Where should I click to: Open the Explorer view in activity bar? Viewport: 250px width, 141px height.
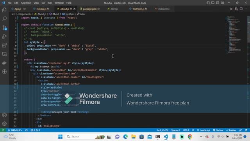pyautogui.click(x=4, y=10)
